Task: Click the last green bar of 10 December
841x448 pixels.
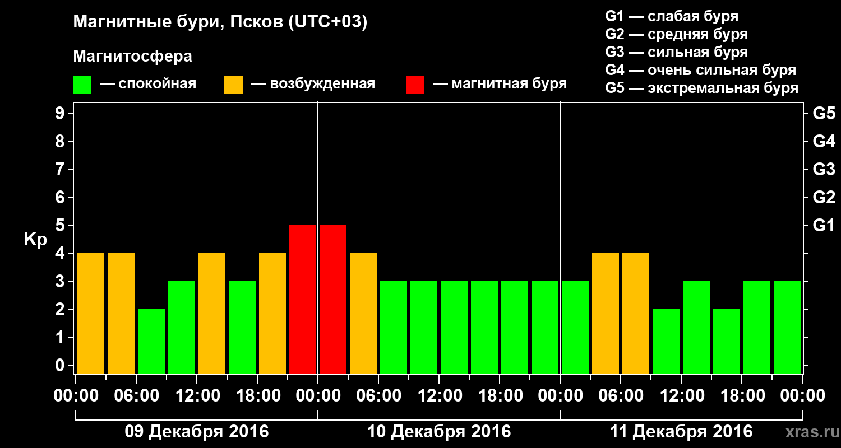Action: (x=545, y=328)
